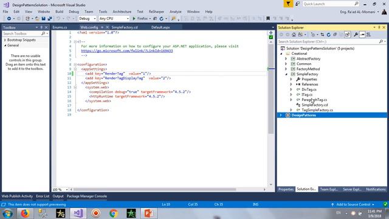Click the Eng. Ra'ad AL-Momani account name
389x219 pixels.
(x=357, y=12)
